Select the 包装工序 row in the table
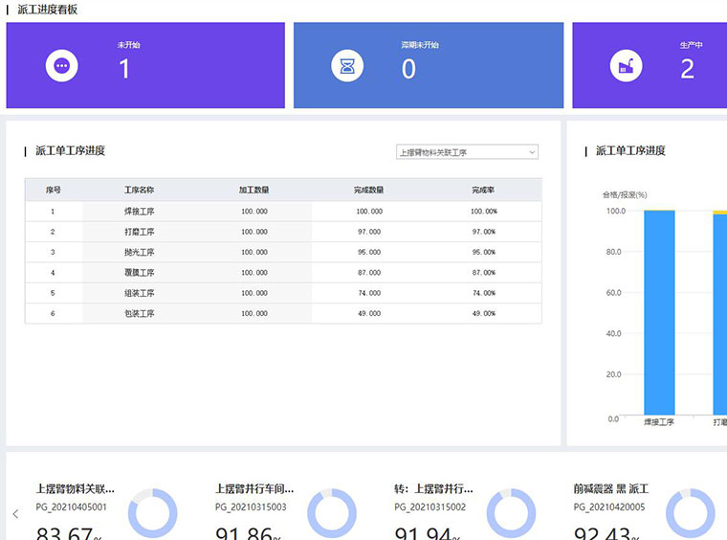This screenshot has height=540, width=727. click(282, 314)
